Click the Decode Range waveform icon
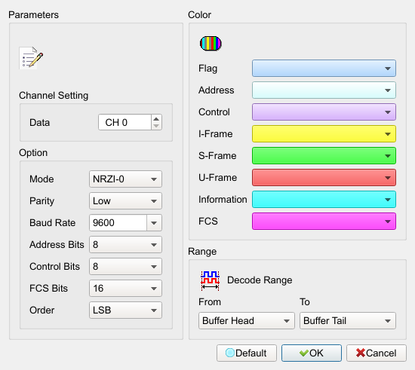The width and height of the screenshot is (415, 370). (210, 280)
